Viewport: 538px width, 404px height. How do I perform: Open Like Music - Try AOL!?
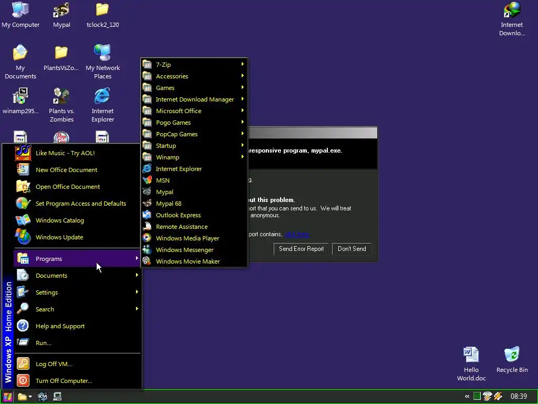pos(77,153)
